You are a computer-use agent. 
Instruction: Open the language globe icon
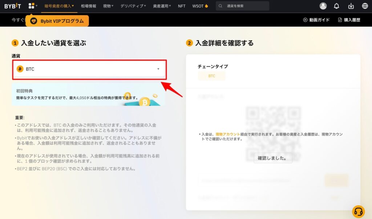365,6
